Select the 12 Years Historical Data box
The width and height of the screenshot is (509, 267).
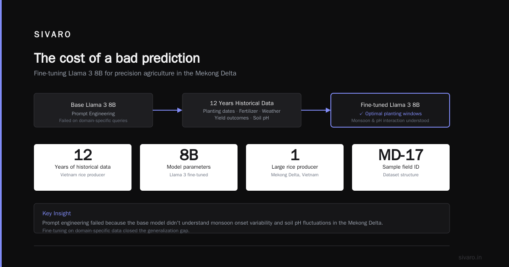tap(242, 110)
